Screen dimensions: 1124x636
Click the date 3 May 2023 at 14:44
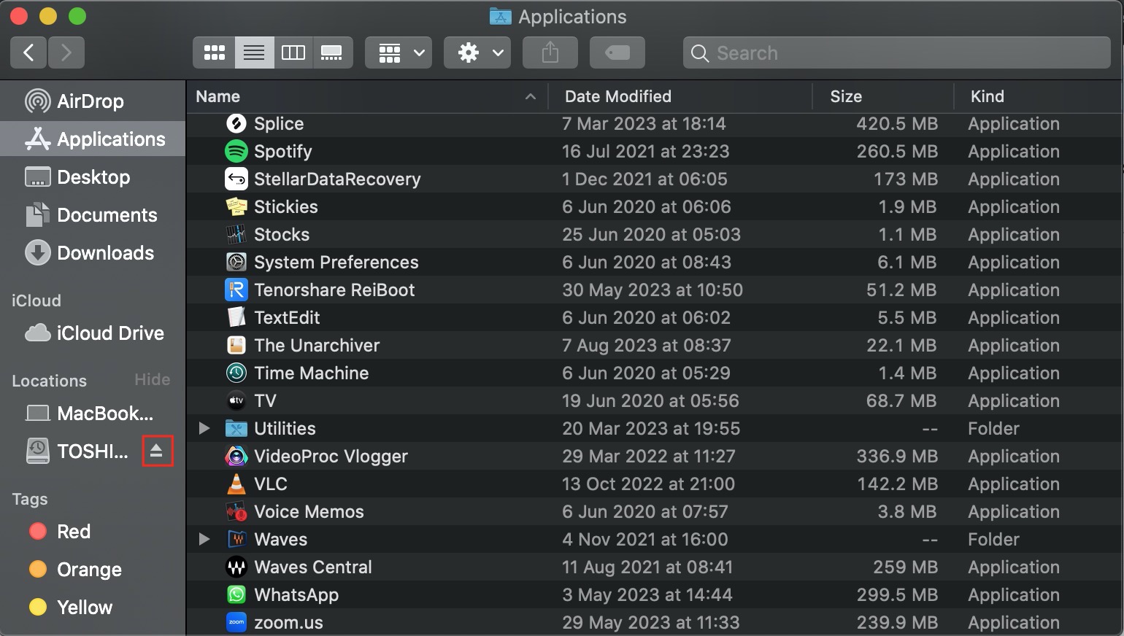click(x=647, y=594)
